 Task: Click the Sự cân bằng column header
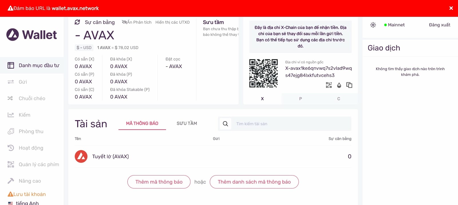(x=340, y=138)
